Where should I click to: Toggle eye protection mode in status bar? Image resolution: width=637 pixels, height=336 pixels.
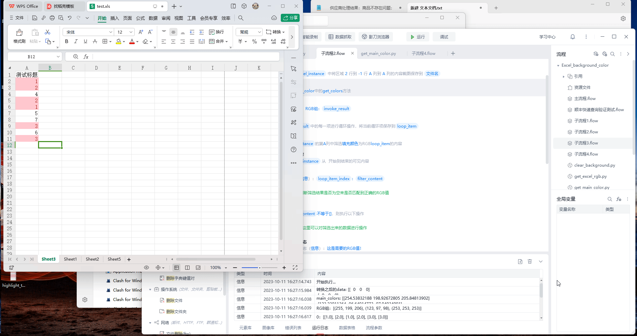tap(146, 268)
